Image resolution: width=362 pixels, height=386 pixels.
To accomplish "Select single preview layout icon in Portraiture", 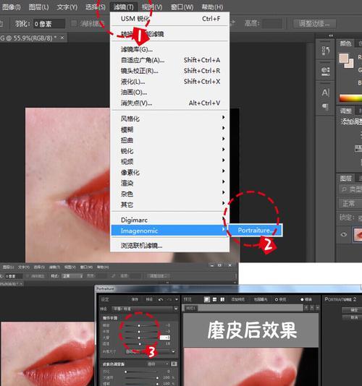I will pyautogui.click(x=207, y=299).
